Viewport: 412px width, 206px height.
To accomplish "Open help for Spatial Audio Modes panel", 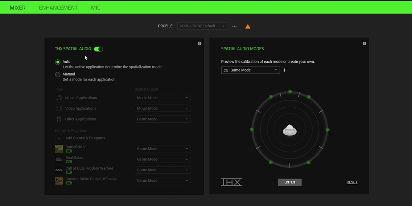I will [x=364, y=44].
